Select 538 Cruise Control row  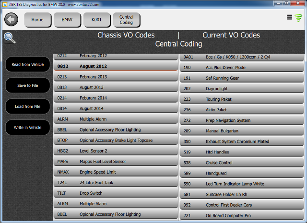pos(242,163)
